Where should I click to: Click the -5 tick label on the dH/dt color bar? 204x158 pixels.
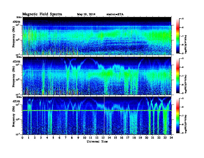182,19
